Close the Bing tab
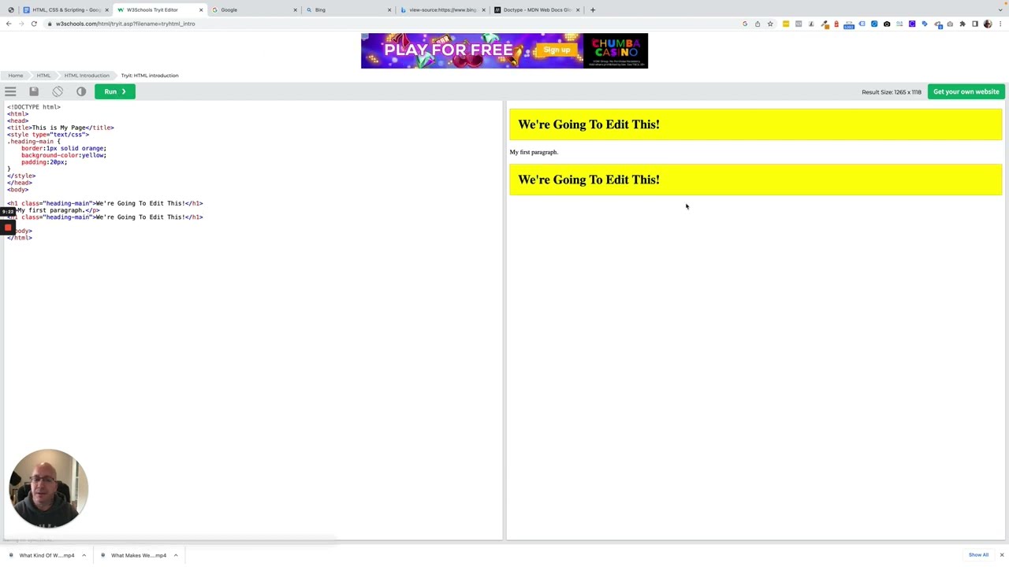 389,10
